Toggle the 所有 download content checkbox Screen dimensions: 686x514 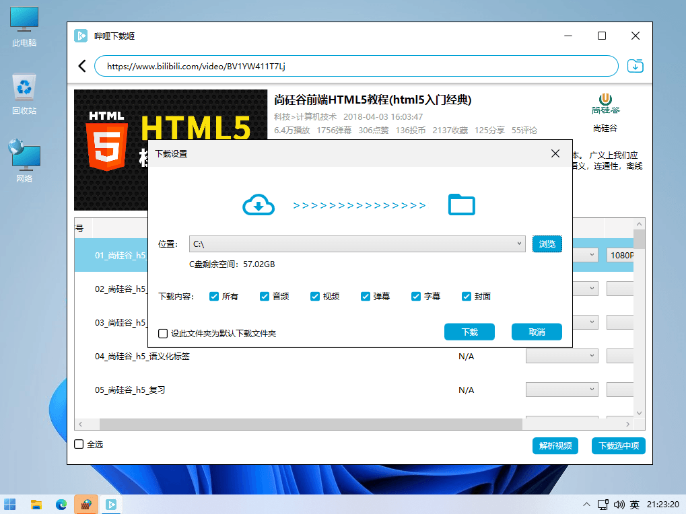click(x=214, y=296)
